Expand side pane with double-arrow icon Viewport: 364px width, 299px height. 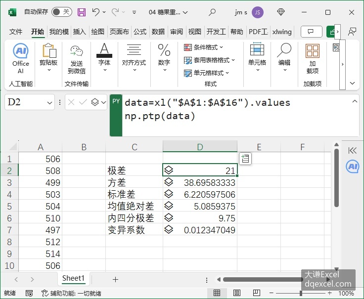pos(352,151)
